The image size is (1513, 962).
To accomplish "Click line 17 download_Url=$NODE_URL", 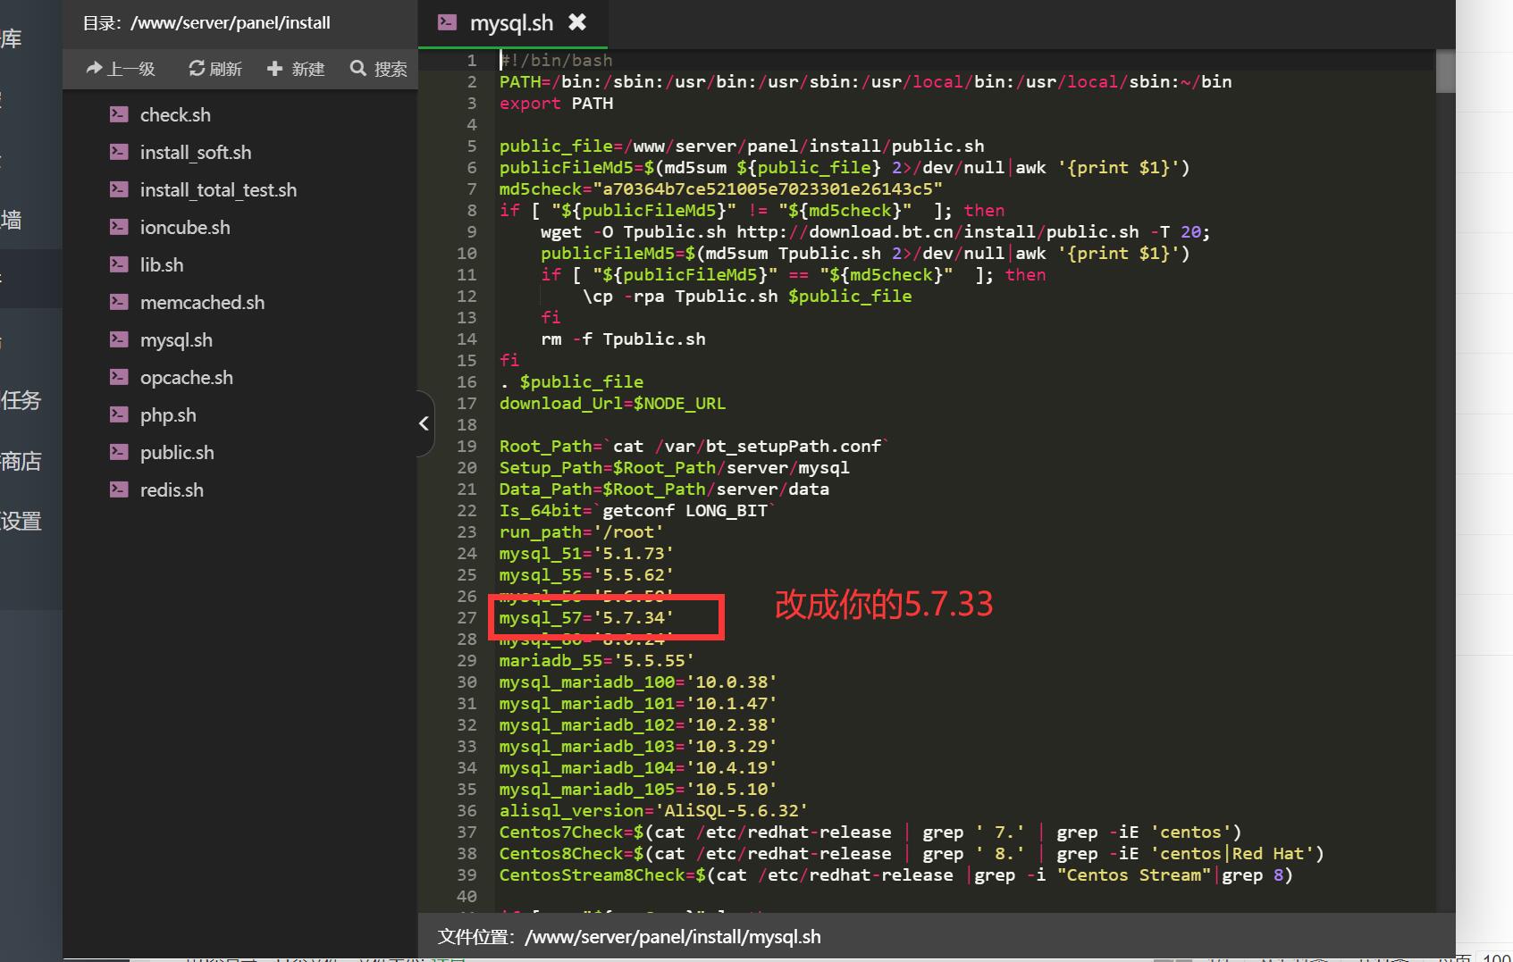I will tap(612, 404).
